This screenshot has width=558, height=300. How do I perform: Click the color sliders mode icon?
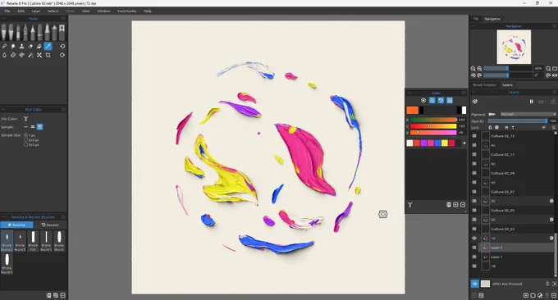(432, 101)
